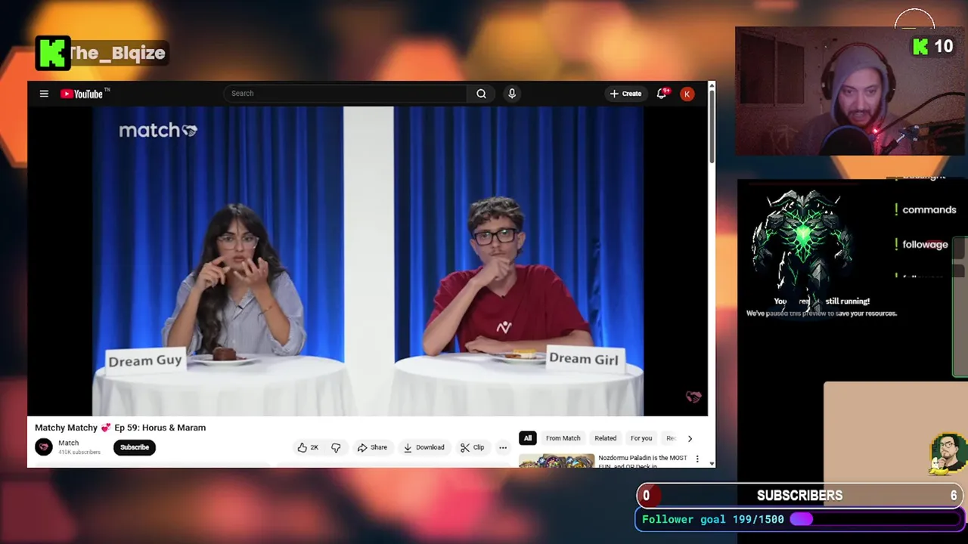This screenshot has height=544, width=968.
Task: Dislike the video with thumbs down
Action: [x=336, y=447]
